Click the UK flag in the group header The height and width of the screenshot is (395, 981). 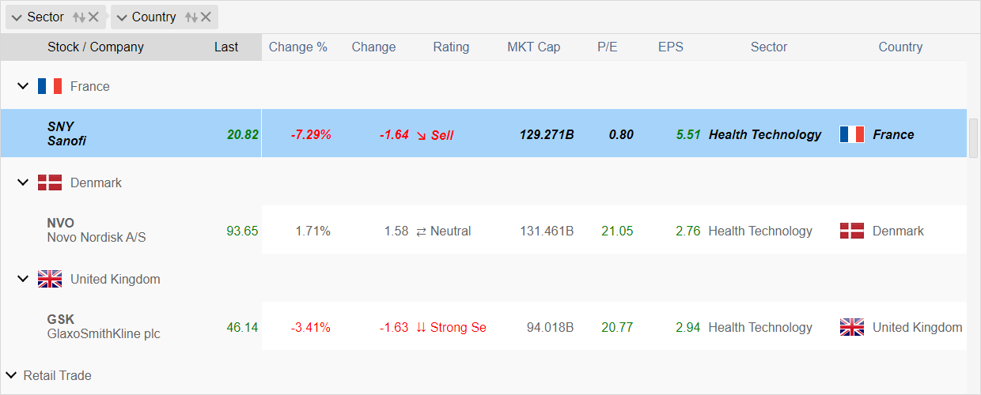50,279
